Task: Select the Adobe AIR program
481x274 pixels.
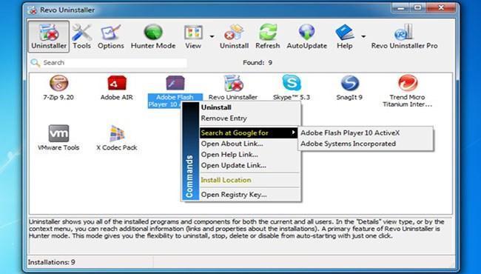Action: (117, 87)
